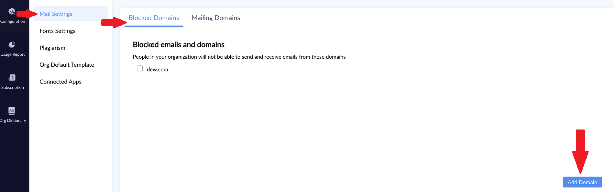Click the Configuration label

13,21
